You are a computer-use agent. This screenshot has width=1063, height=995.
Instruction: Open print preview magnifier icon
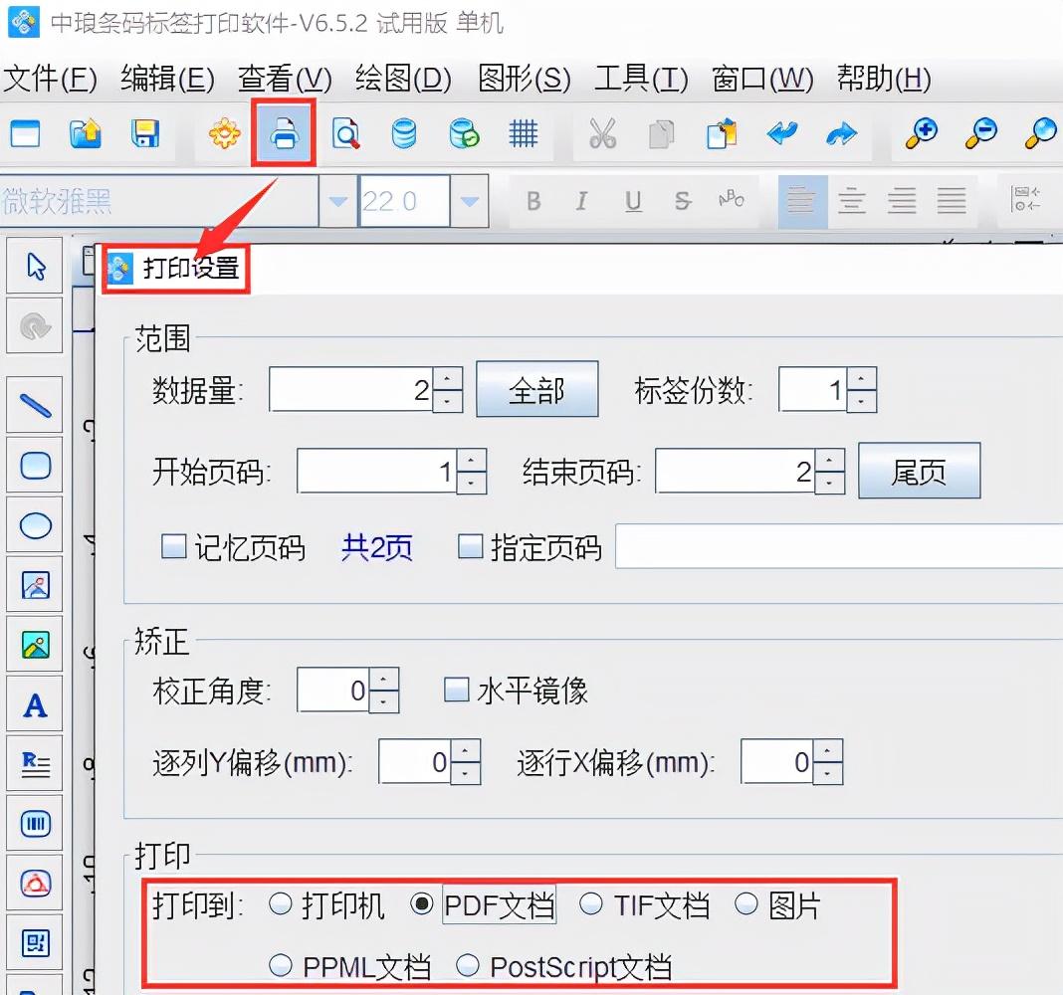345,133
